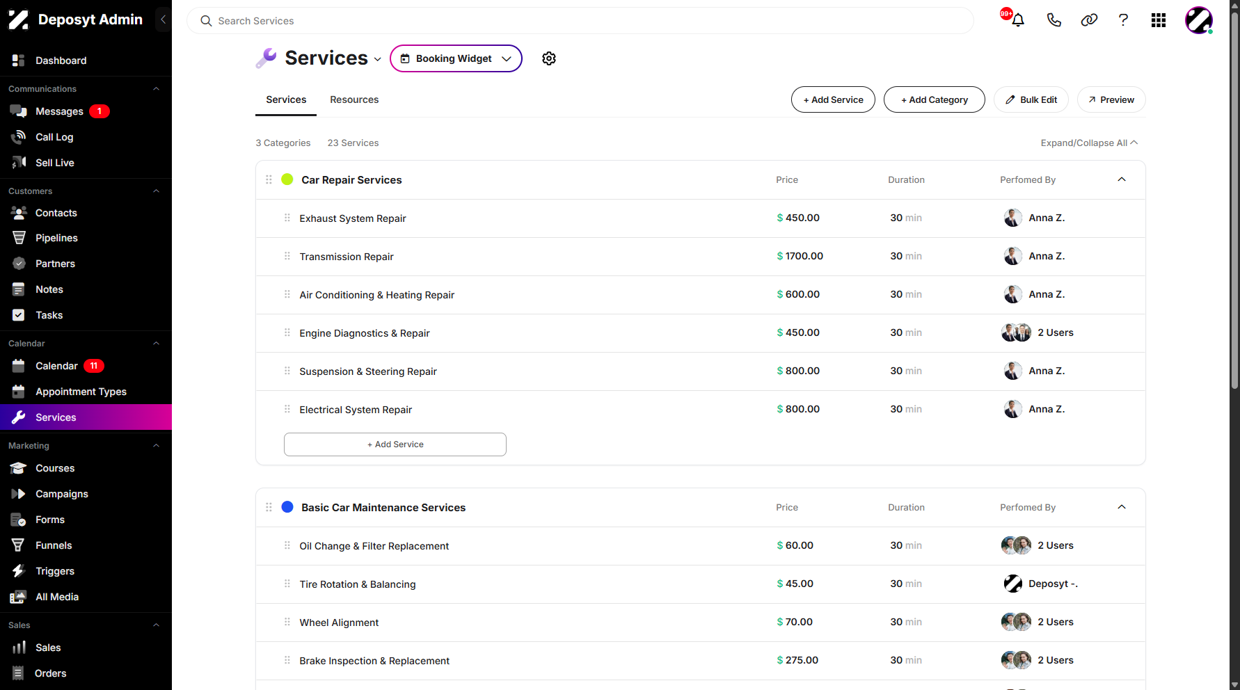This screenshot has height=690, width=1240.
Task: Open the apps grid icon
Action: point(1159,20)
